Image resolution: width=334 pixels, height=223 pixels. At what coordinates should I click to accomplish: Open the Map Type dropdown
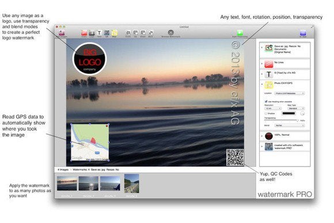click(296, 109)
